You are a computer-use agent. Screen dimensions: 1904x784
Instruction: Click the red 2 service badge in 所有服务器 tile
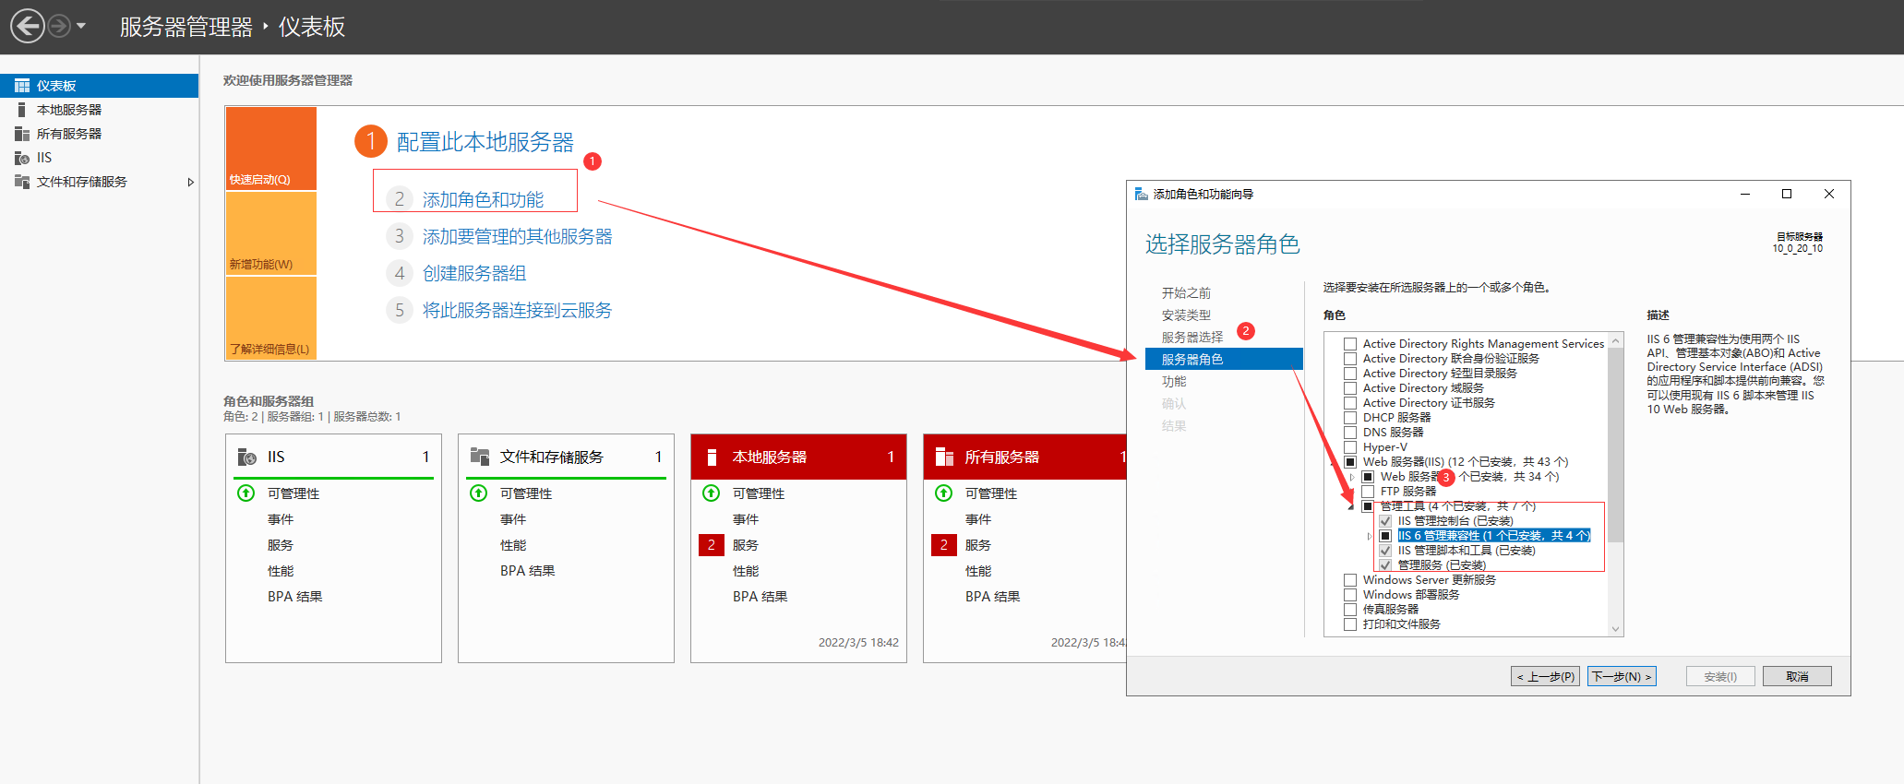[x=943, y=545]
